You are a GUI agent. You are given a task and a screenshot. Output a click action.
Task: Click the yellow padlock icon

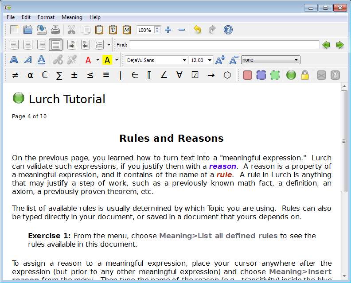(x=304, y=75)
